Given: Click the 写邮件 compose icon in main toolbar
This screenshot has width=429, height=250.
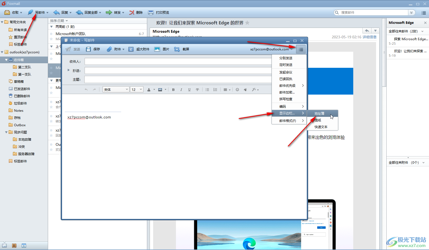Looking at the screenshot, I should pyautogui.click(x=30, y=13).
